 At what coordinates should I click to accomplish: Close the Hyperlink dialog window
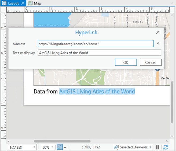click(158, 33)
